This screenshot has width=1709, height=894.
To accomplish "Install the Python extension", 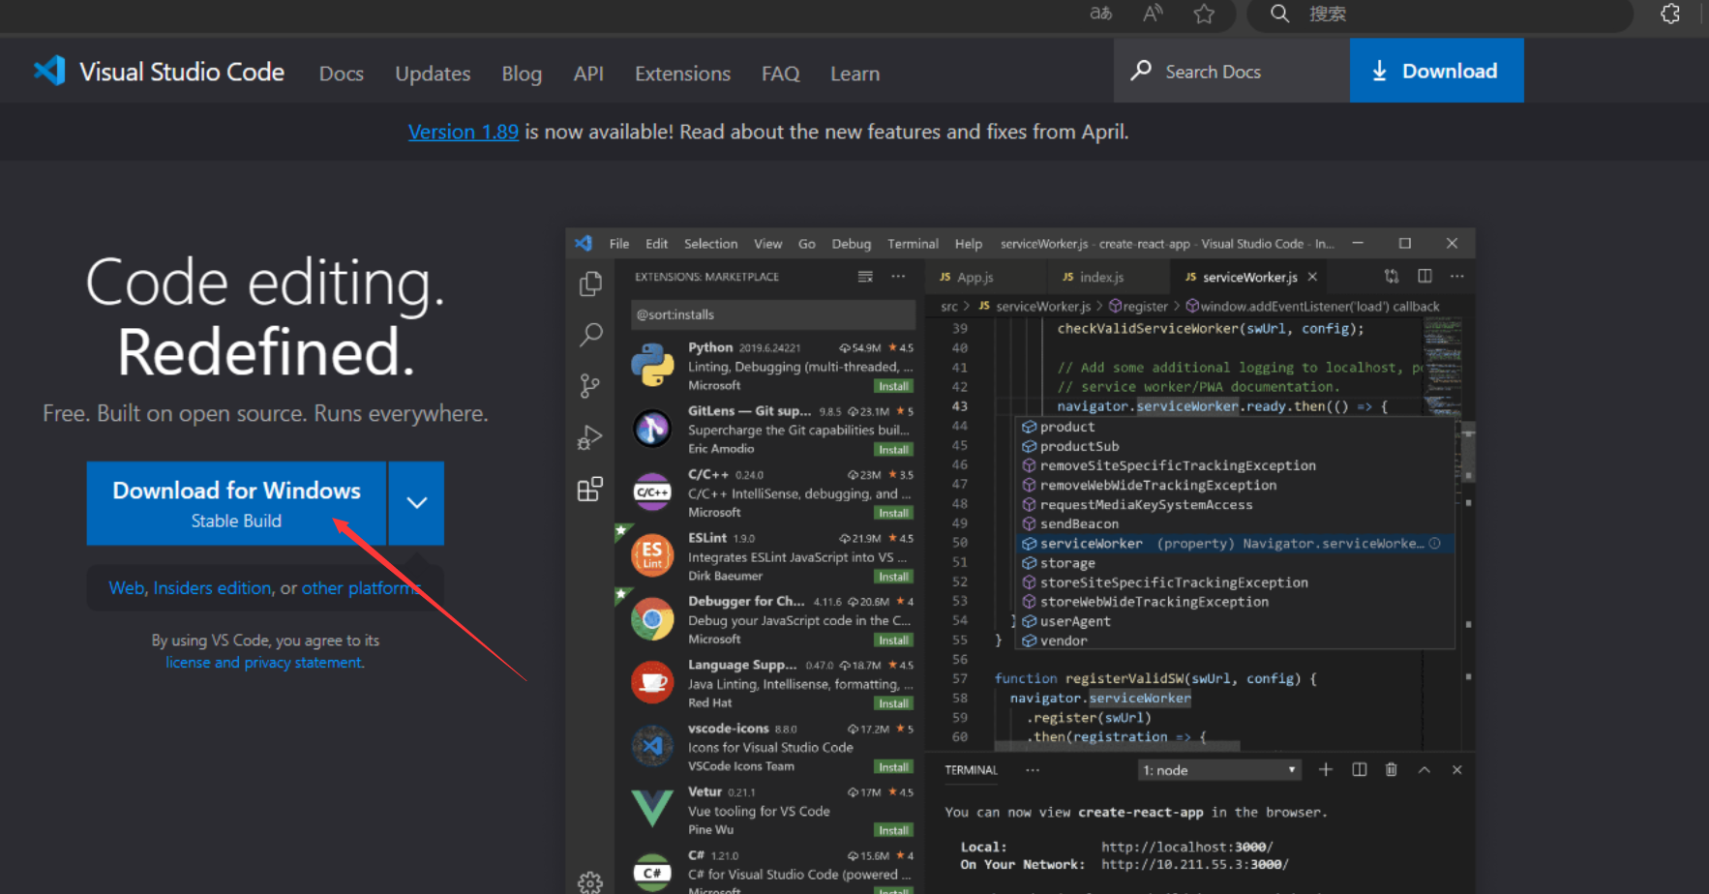I will coord(893,386).
